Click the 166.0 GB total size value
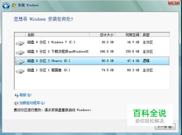This screenshot has height=135, width=182. (107, 51)
